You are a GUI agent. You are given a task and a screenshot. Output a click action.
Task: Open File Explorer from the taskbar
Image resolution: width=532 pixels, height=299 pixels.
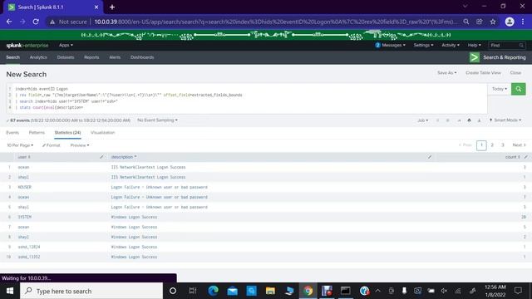270,291
